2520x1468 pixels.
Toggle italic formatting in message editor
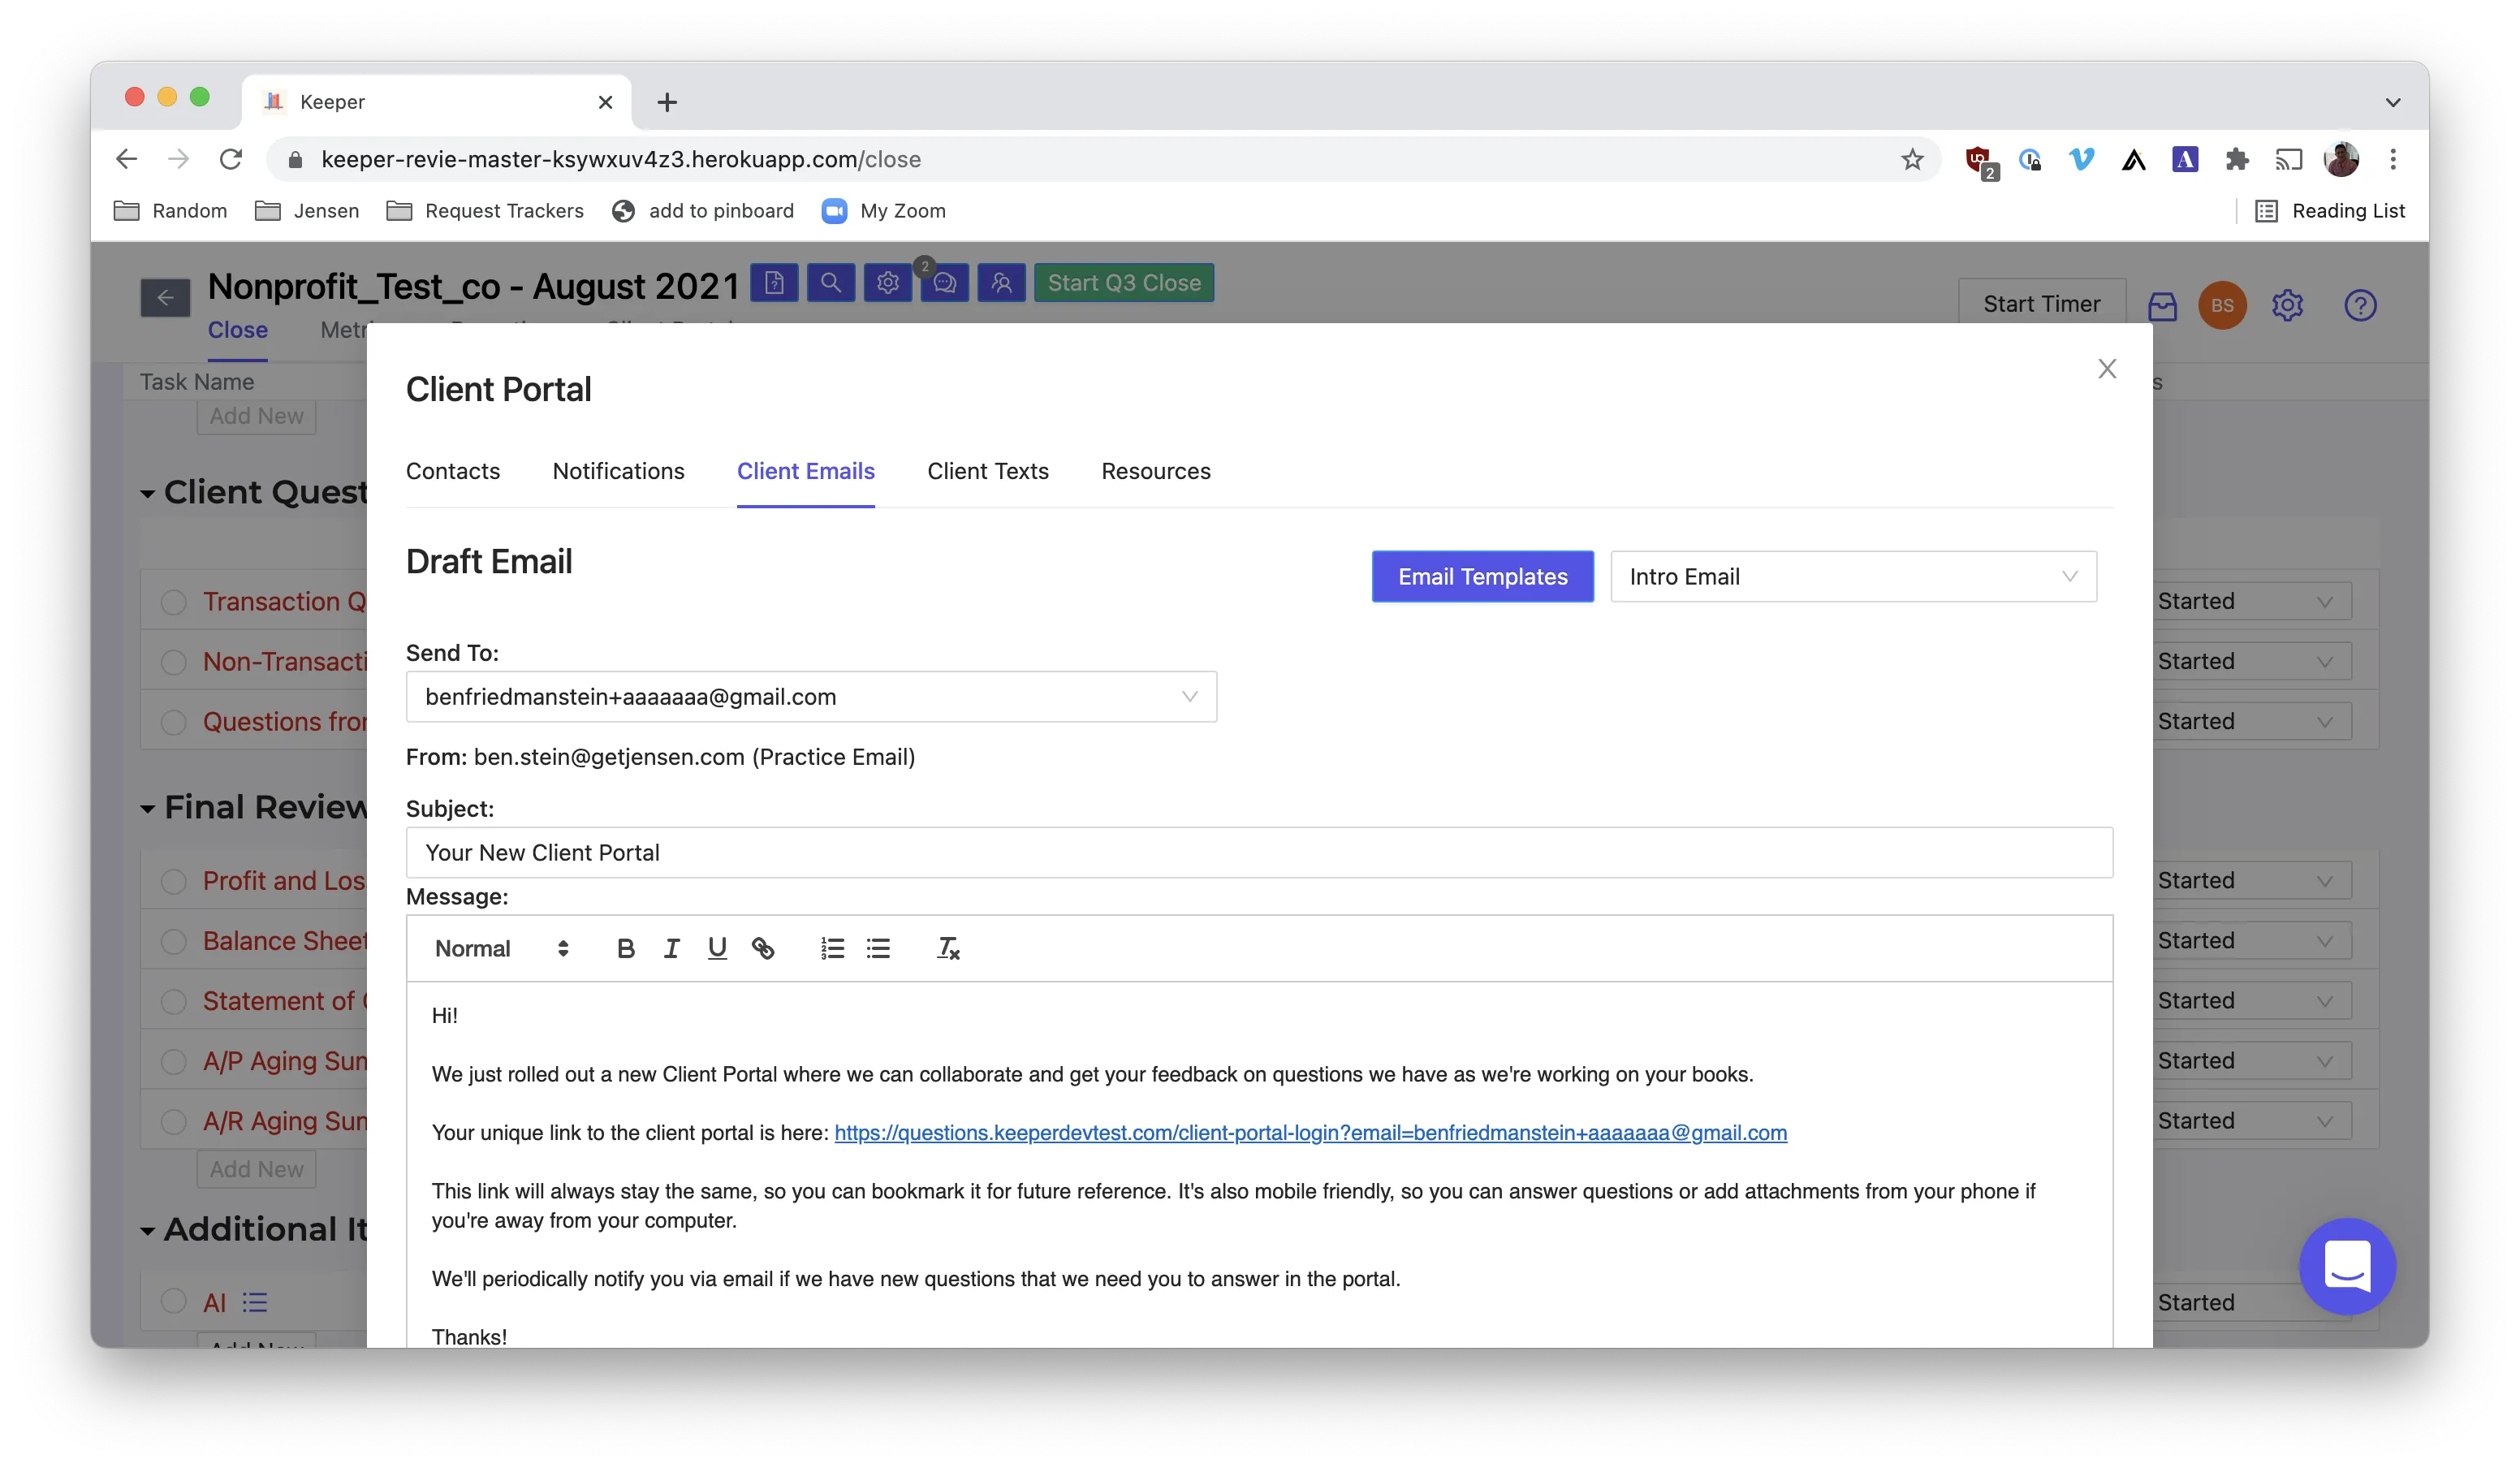[672, 948]
